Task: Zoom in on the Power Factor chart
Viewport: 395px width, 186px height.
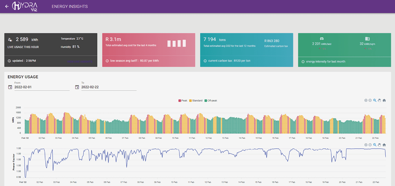Action: pos(366,144)
